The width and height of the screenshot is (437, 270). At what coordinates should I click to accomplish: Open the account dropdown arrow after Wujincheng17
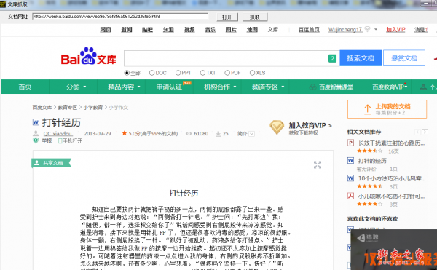pyautogui.click(x=376, y=29)
